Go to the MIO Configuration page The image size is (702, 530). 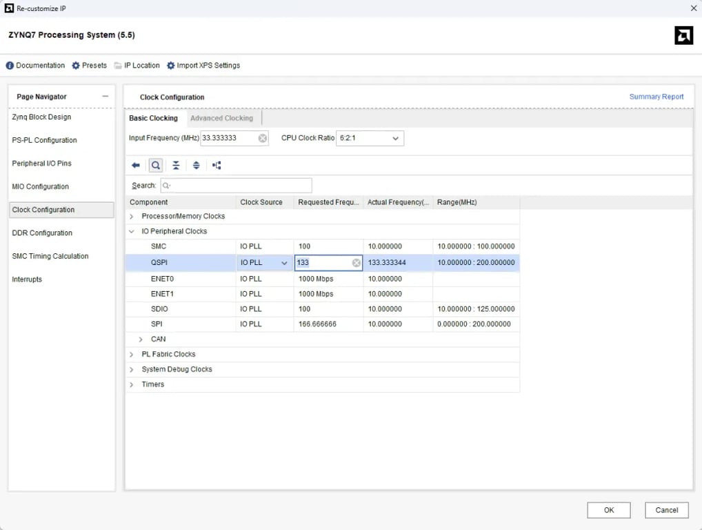[x=40, y=186]
